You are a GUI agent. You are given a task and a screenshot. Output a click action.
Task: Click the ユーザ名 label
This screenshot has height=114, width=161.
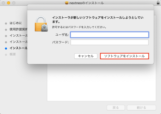pyautogui.click(x=62, y=35)
